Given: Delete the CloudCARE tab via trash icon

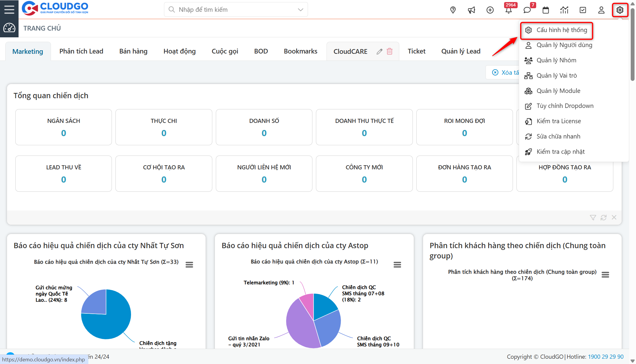Looking at the screenshot, I should pyautogui.click(x=390, y=51).
